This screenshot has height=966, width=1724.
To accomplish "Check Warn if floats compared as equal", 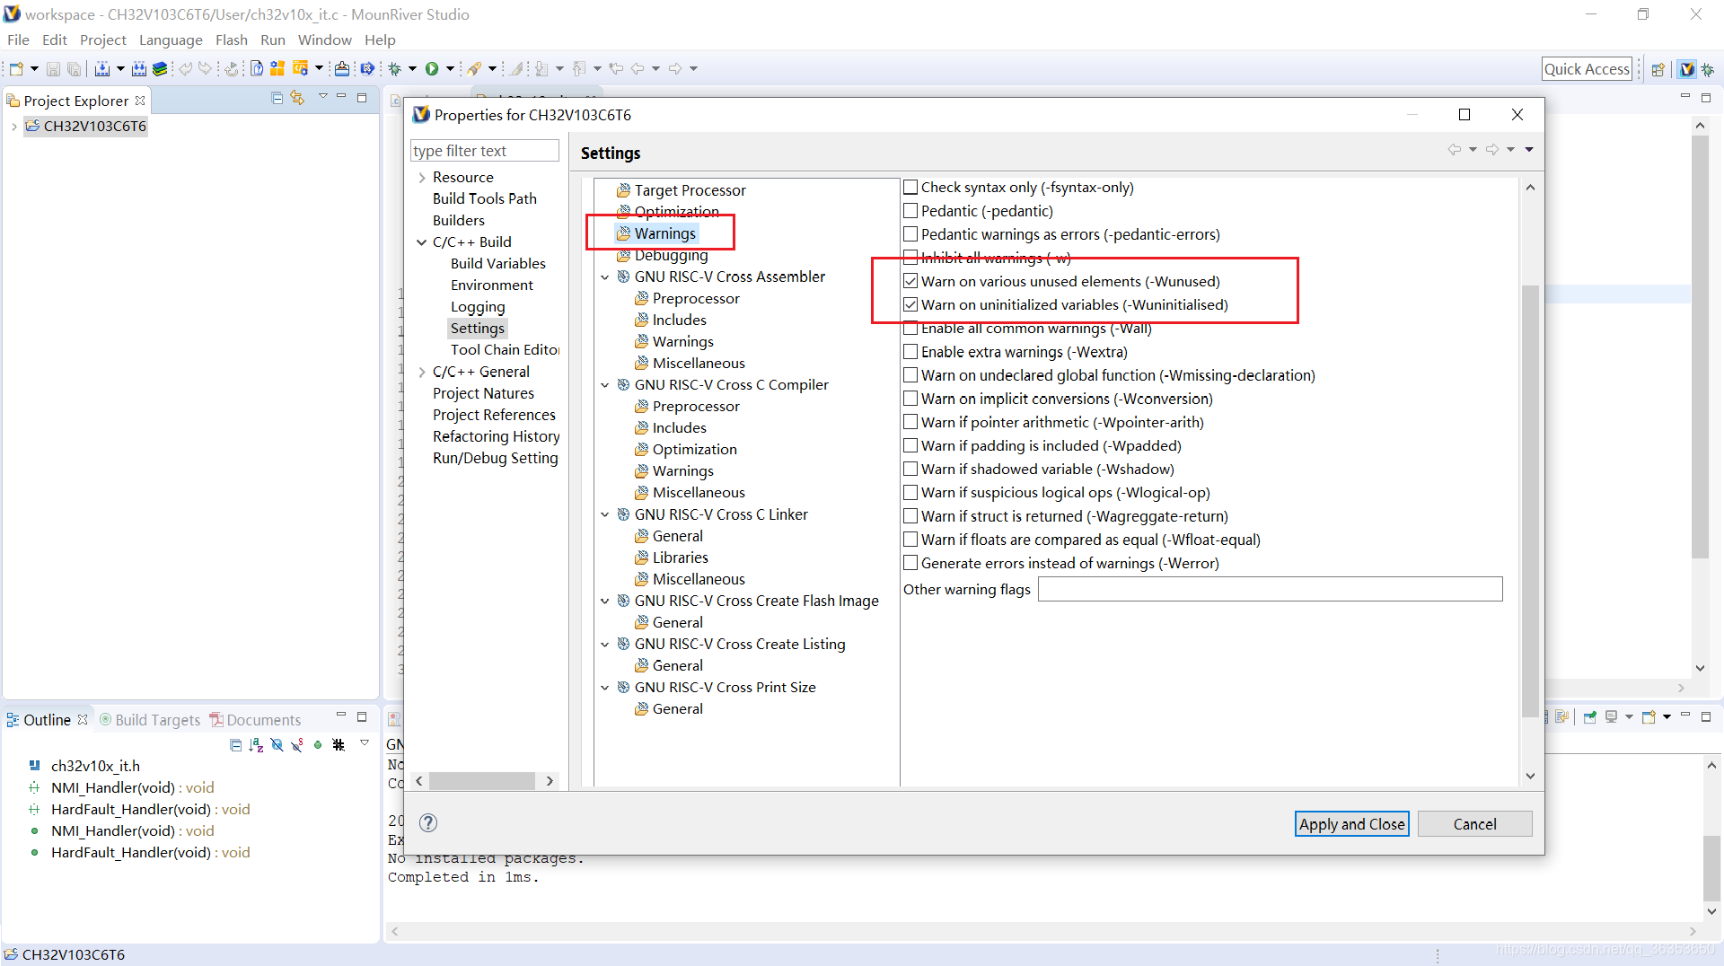I will tap(910, 540).
